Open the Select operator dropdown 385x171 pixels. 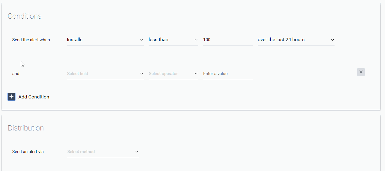pos(173,73)
